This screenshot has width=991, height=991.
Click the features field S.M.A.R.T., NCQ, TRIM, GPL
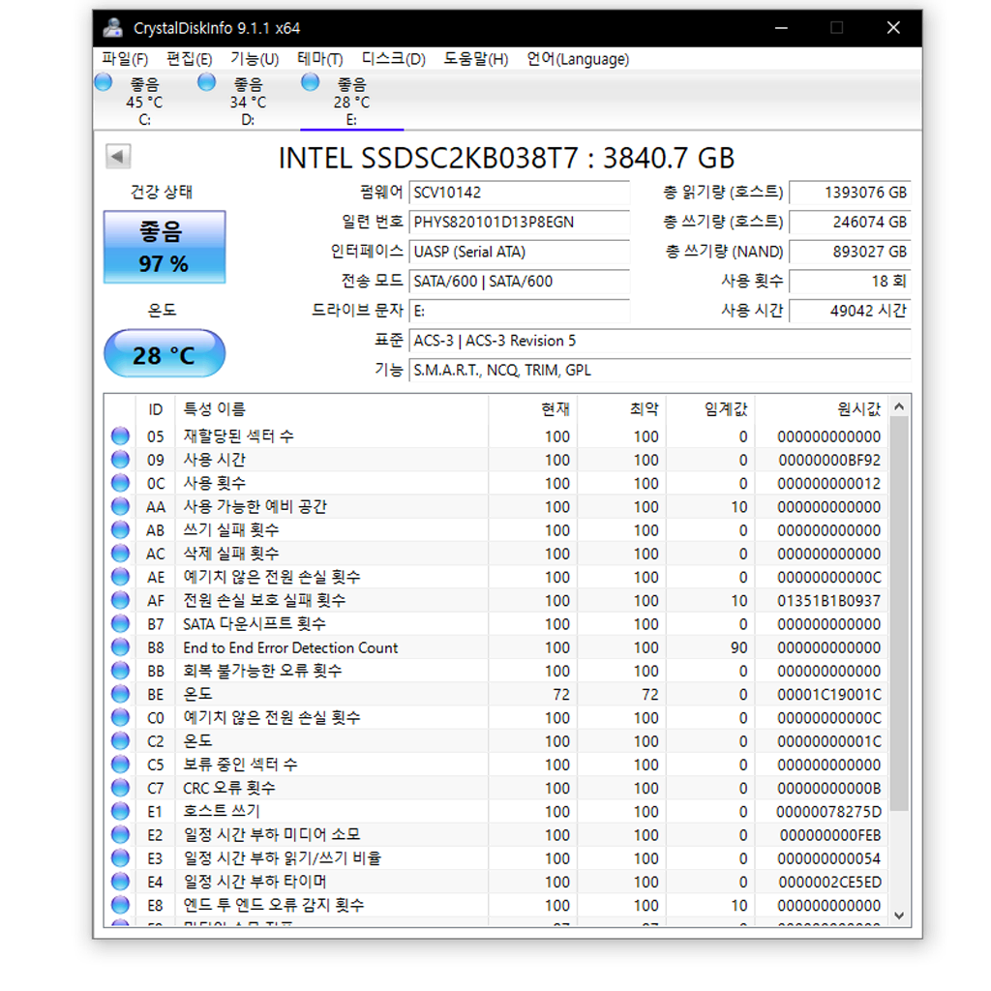pos(660,371)
